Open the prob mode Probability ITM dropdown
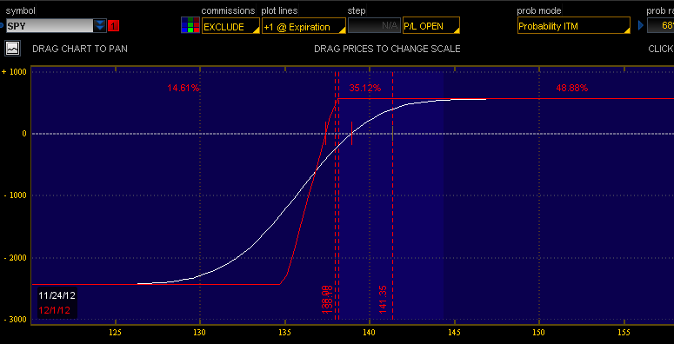 (574, 25)
